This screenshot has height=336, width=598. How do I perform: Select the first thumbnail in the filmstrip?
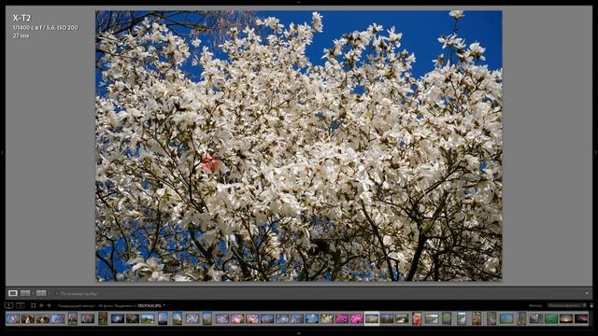pos(12,318)
